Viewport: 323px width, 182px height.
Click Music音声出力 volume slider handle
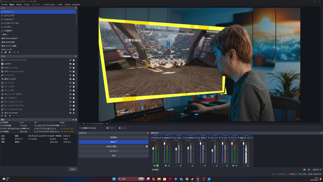[x=188, y=148]
